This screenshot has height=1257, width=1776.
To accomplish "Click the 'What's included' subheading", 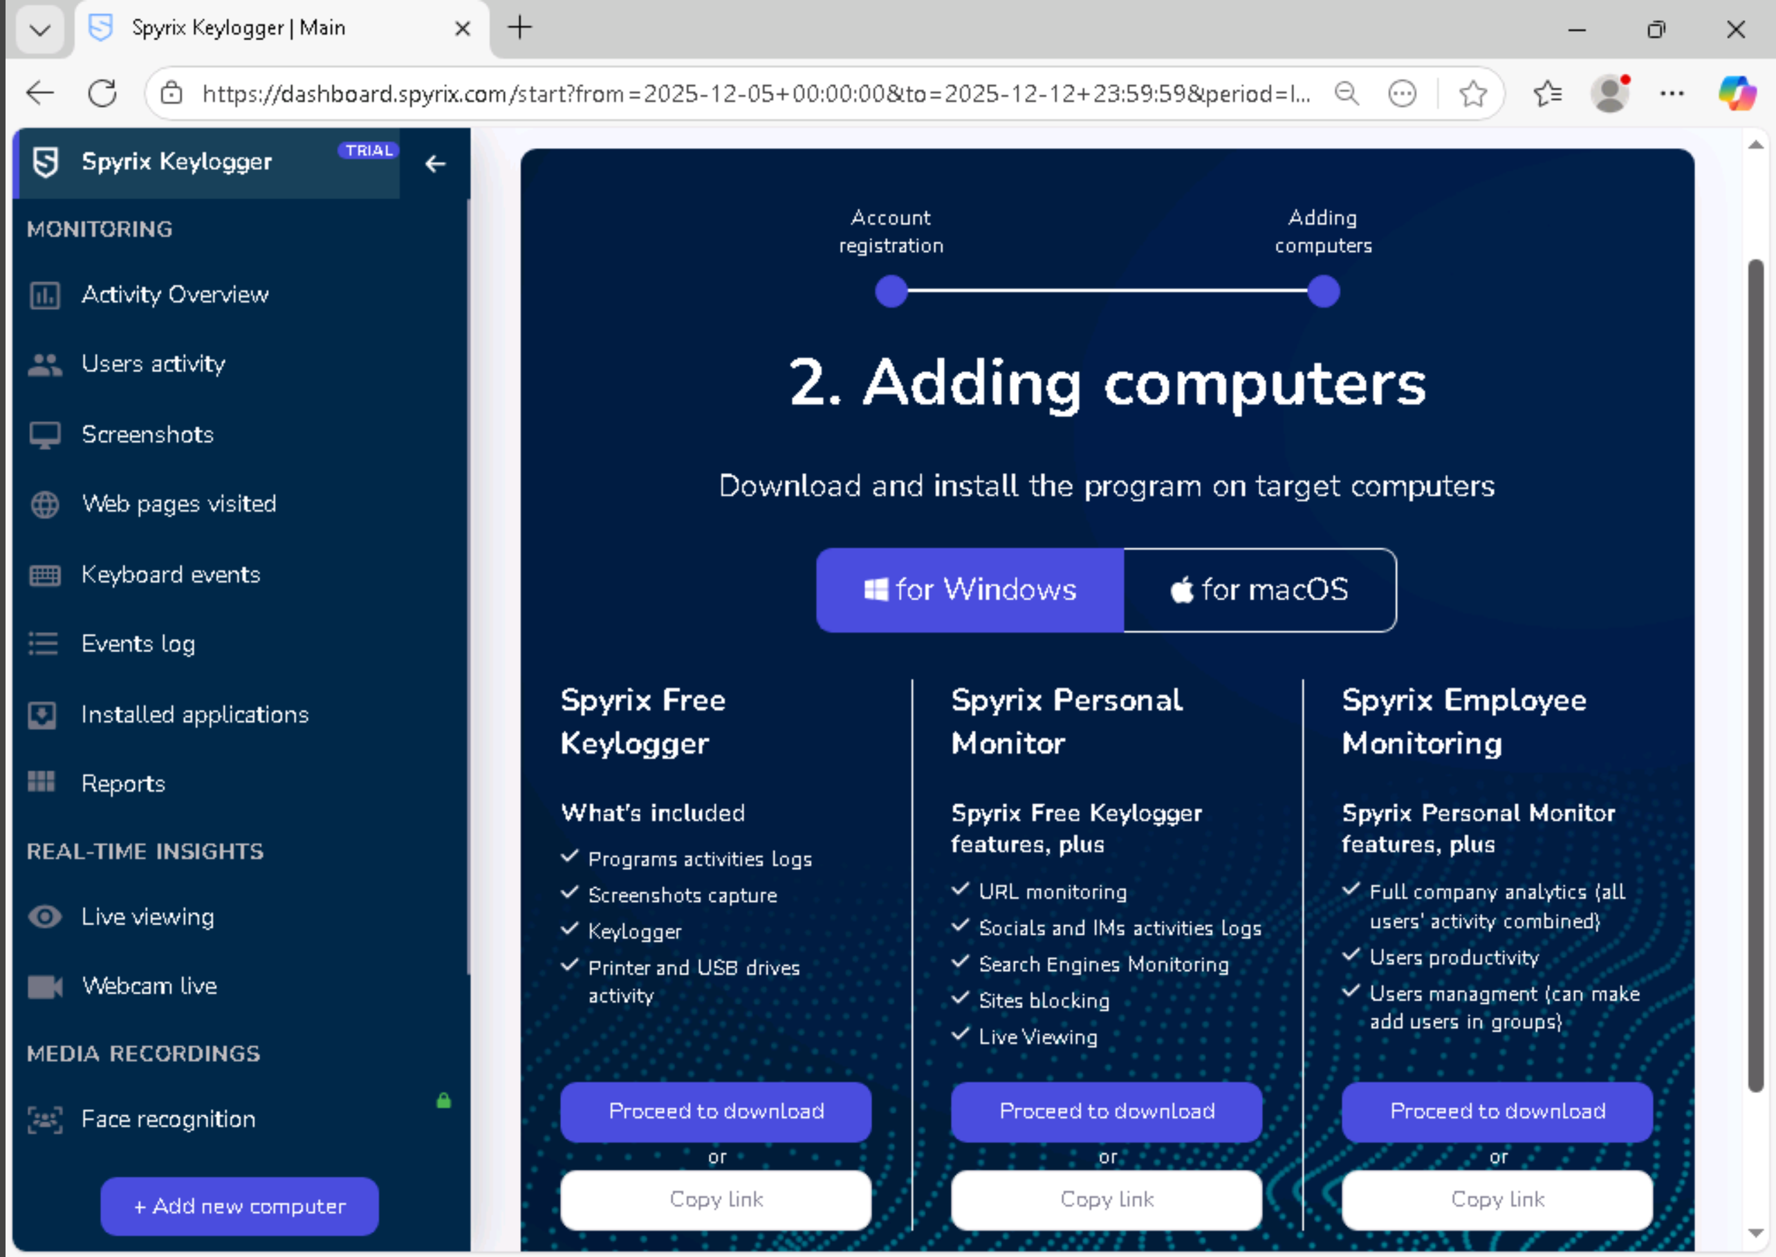I will 653,812.
